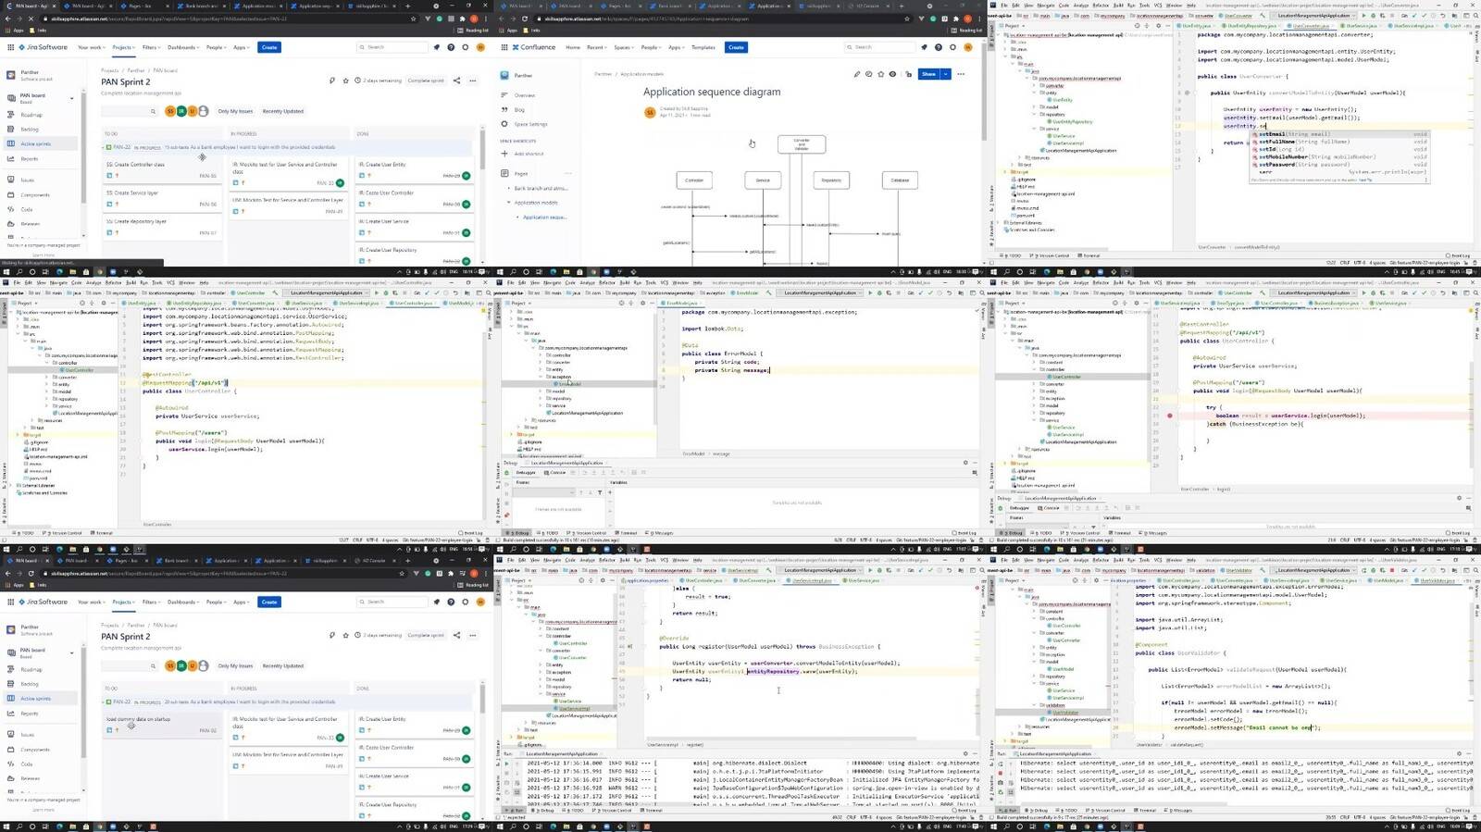Click project panel gear icon in UserConverter window
Image resolution: width=1481 pixels, height=832 pixels.
pos(1160,26)
